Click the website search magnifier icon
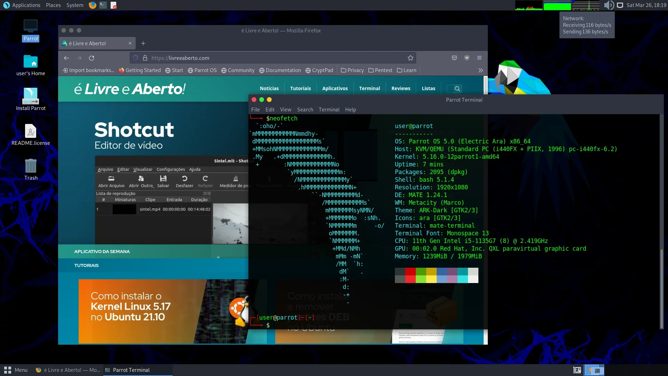668x376 pixels. (457, 89)
